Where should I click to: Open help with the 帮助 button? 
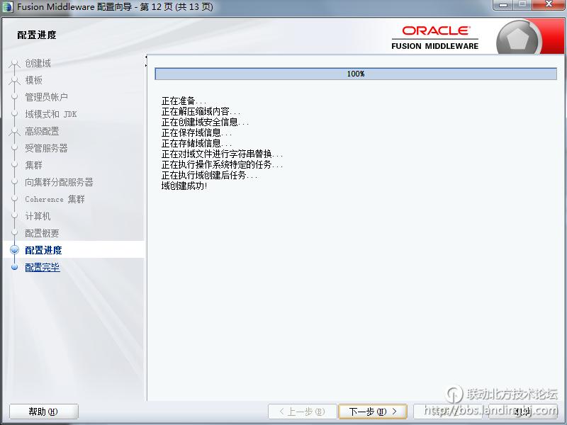point(43,412)
